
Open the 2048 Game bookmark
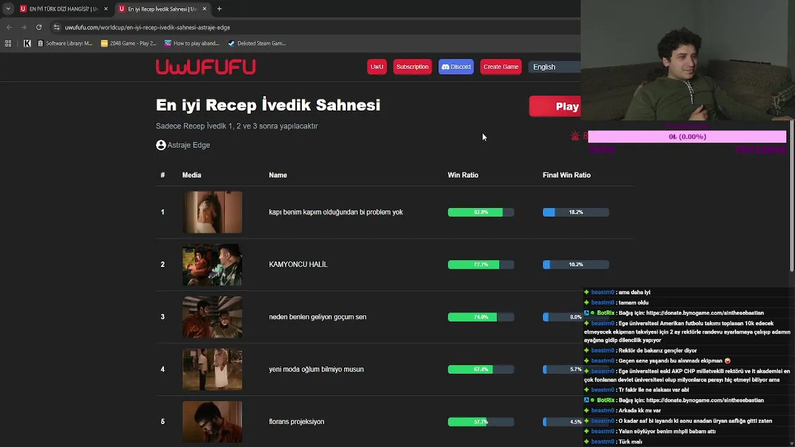point(129,43)
